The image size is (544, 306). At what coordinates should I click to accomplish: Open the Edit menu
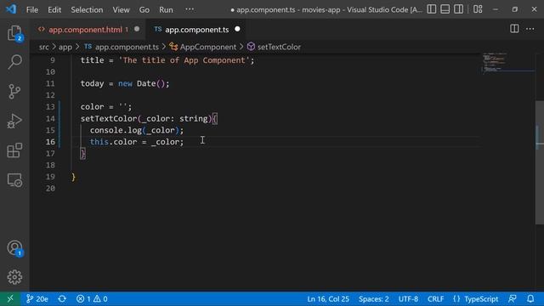54,9
